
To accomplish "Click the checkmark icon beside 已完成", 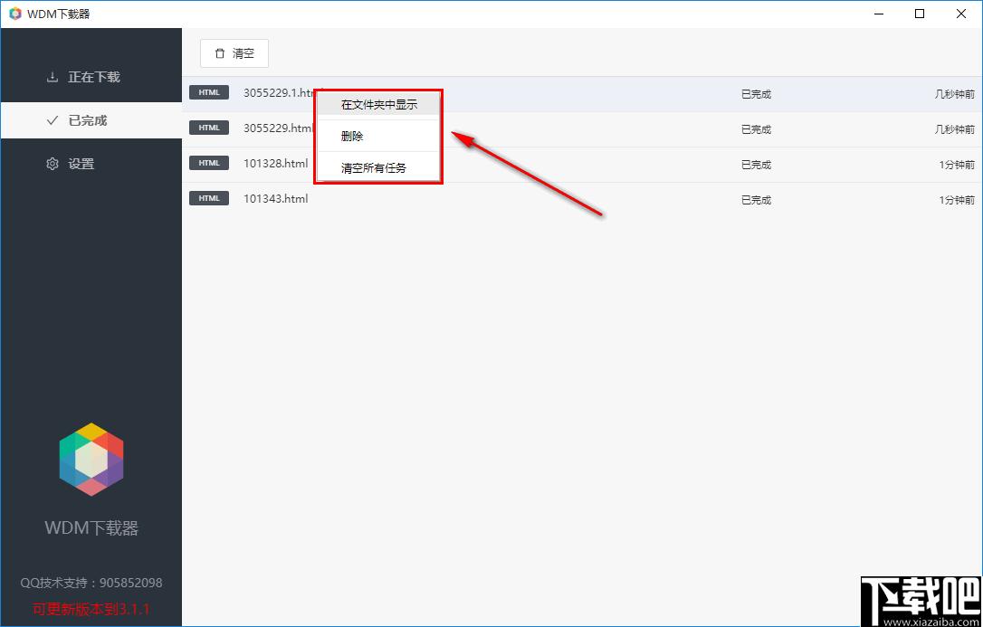I will pos(52,120).
